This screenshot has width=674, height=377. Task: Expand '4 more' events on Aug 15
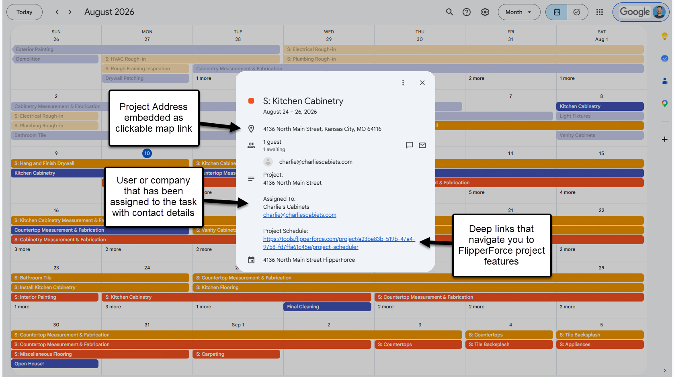pos(567,192)
